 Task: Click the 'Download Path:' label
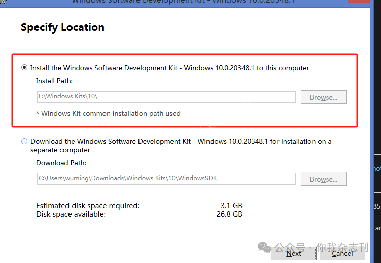pos(61,163)
